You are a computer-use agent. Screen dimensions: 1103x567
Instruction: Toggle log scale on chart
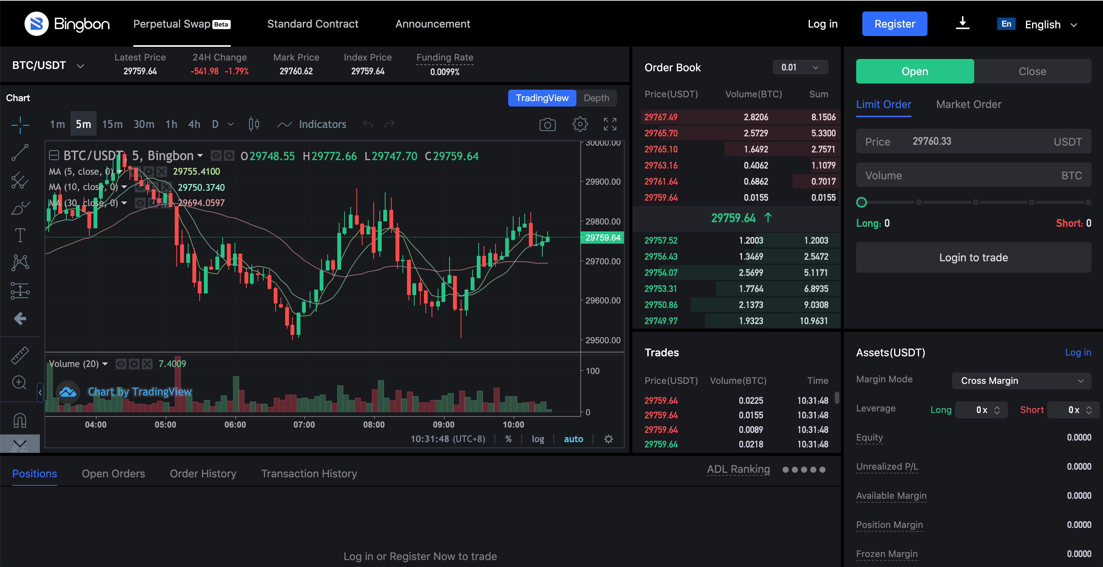tap(538, 439)
